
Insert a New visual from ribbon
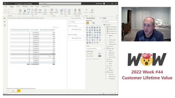[x=62, y=11]
